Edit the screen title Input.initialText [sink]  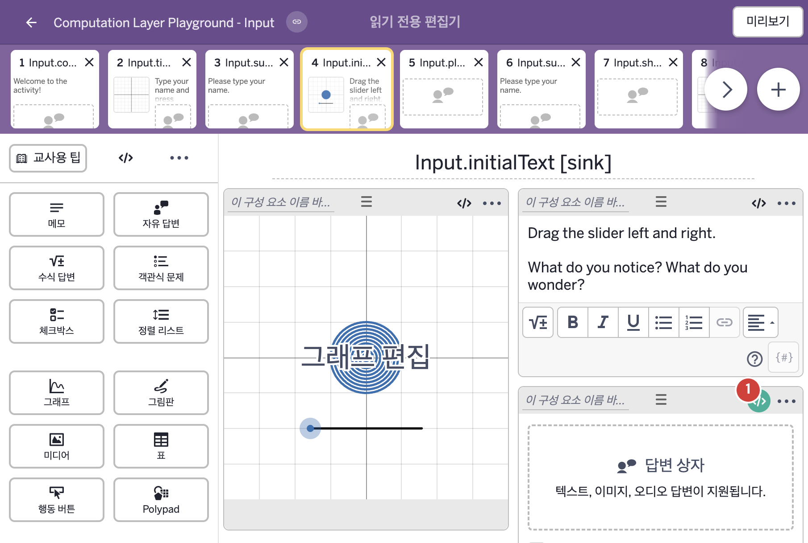click(513, 163)
